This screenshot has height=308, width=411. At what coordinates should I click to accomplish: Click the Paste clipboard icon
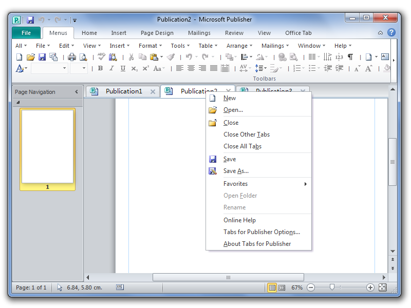tap(154, 57)
